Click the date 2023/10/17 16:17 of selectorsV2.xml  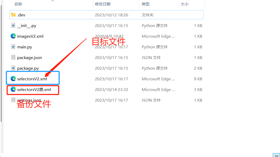(112, 79)
